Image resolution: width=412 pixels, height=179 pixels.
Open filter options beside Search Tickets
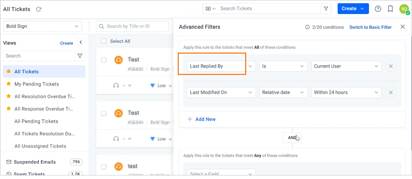[x=326, y=8]
